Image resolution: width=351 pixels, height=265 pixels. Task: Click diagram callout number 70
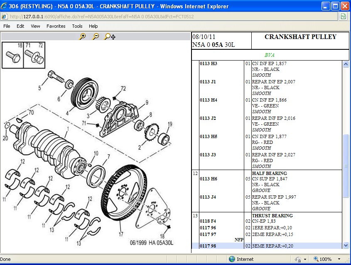pyautogui.click(x=31, y=112)
